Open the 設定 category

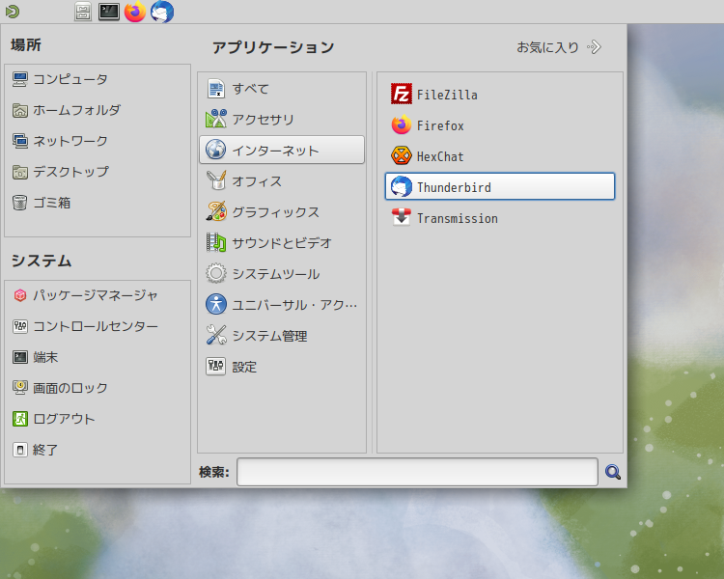click(x=282, y=367)
